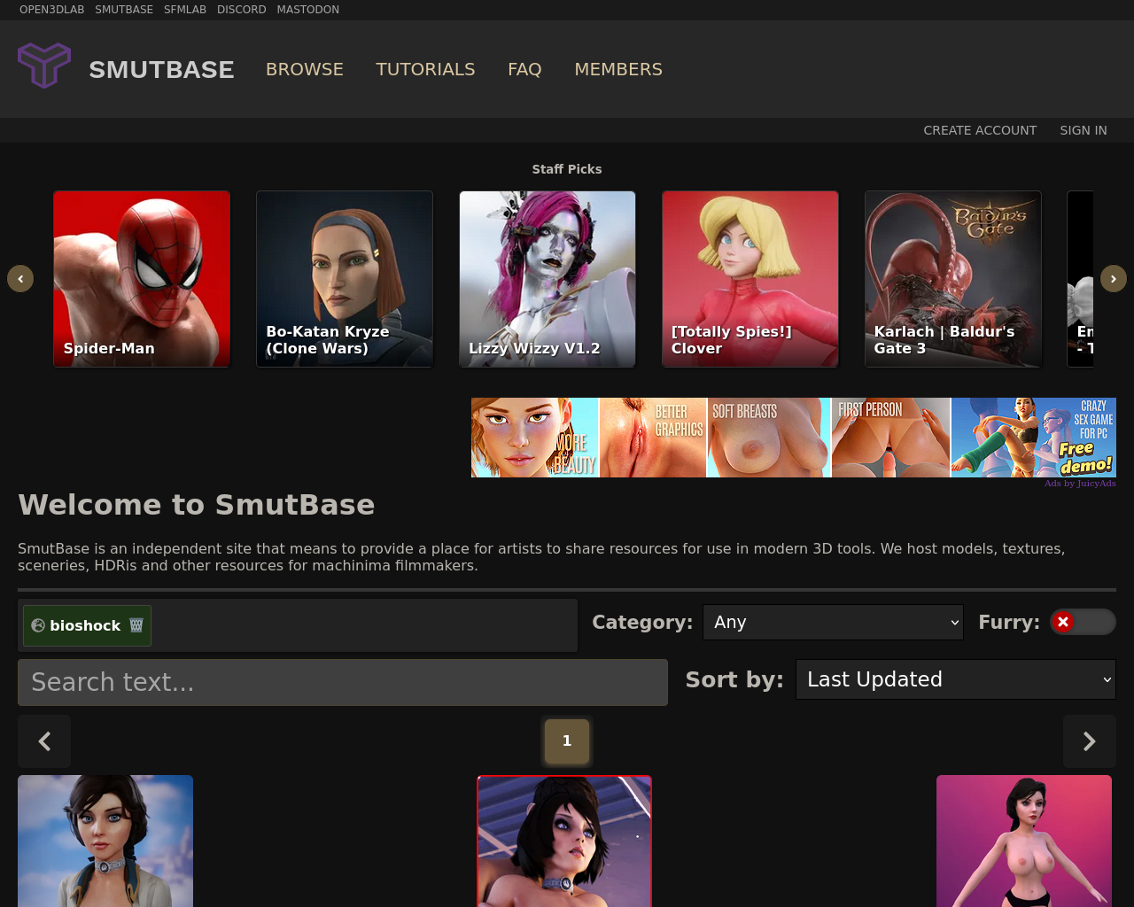Image resolution: width=1134 pixels, height=907 pixels.
Task: Open the MASTODON link
Action: tap(308, 10)
